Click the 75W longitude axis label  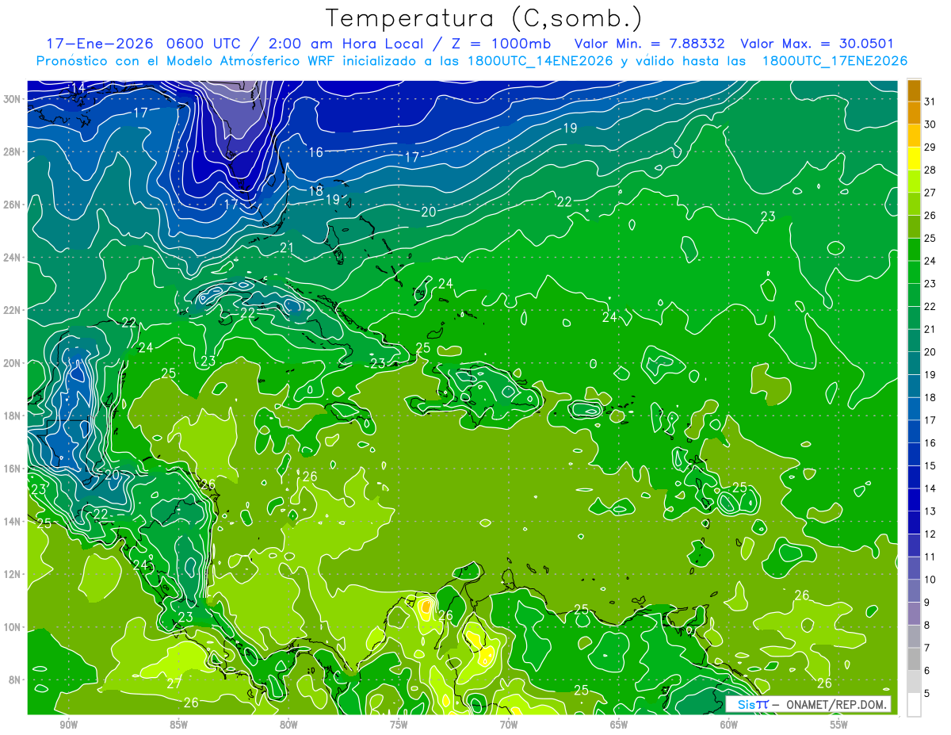click(x=399, y=725)
